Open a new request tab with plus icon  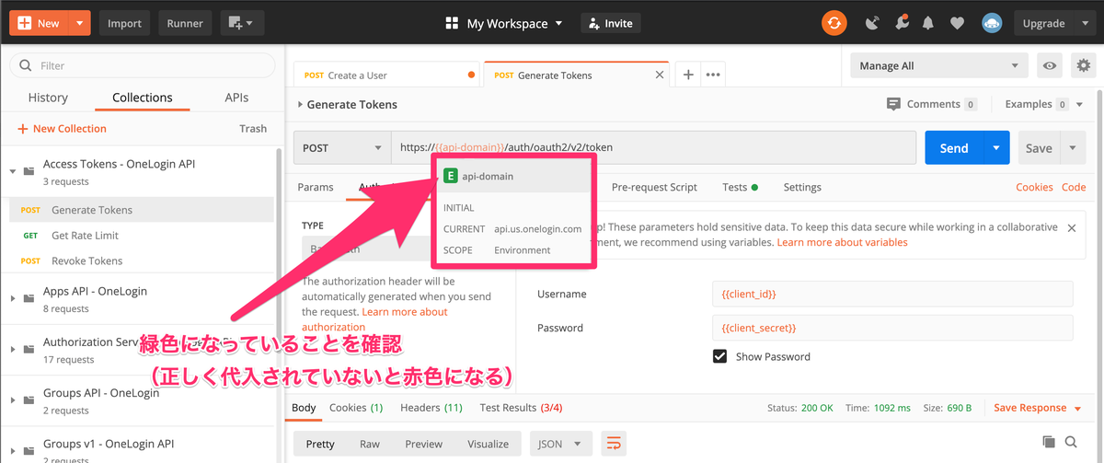(688, 75)
